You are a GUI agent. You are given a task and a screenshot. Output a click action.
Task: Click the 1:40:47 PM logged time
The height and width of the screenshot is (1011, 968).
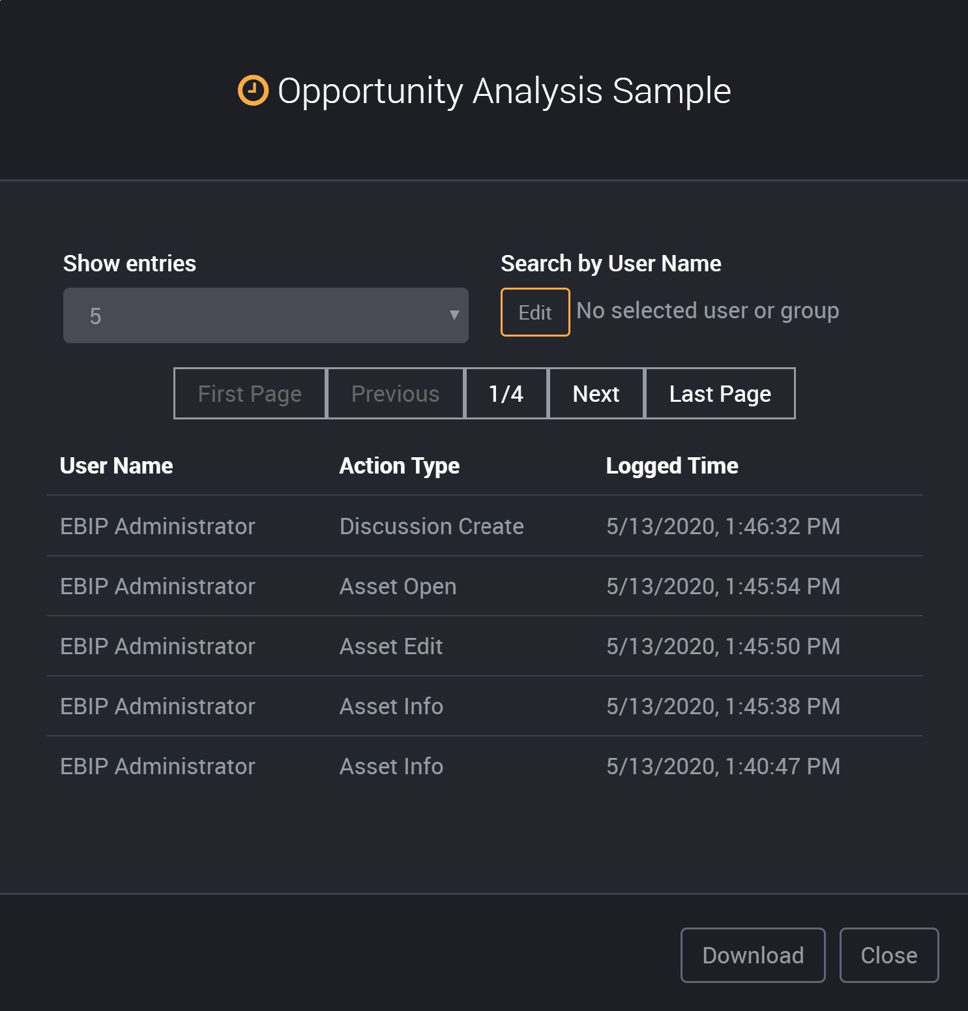click(x=724, y=766)
